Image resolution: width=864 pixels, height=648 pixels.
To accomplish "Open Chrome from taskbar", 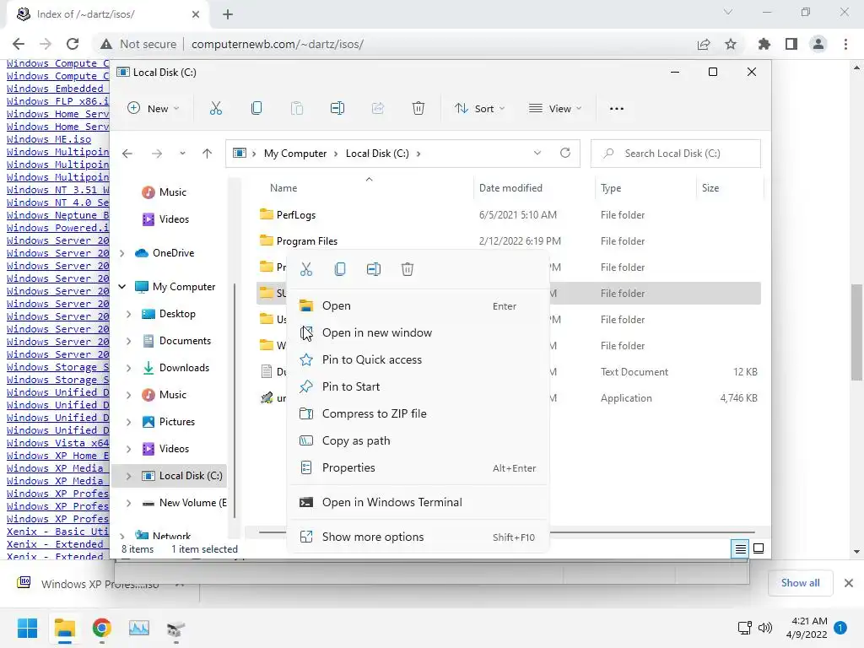I will click(x=102, y=628).
